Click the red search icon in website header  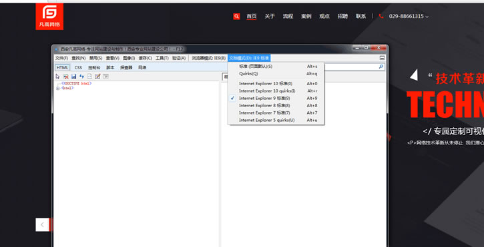(x=236, y=17)
